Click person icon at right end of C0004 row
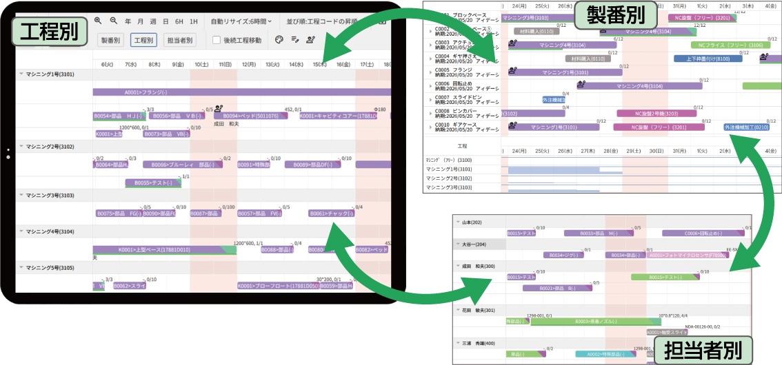782x365 pixels. click(x=763, y=58)
